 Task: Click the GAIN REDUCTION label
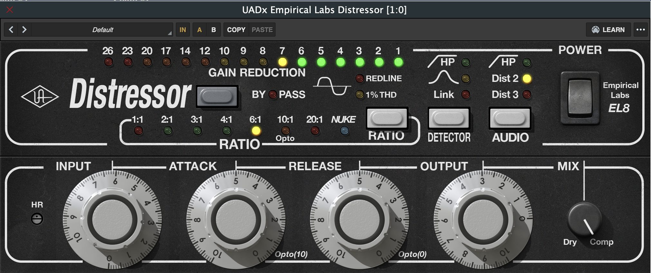pos(257,73)
